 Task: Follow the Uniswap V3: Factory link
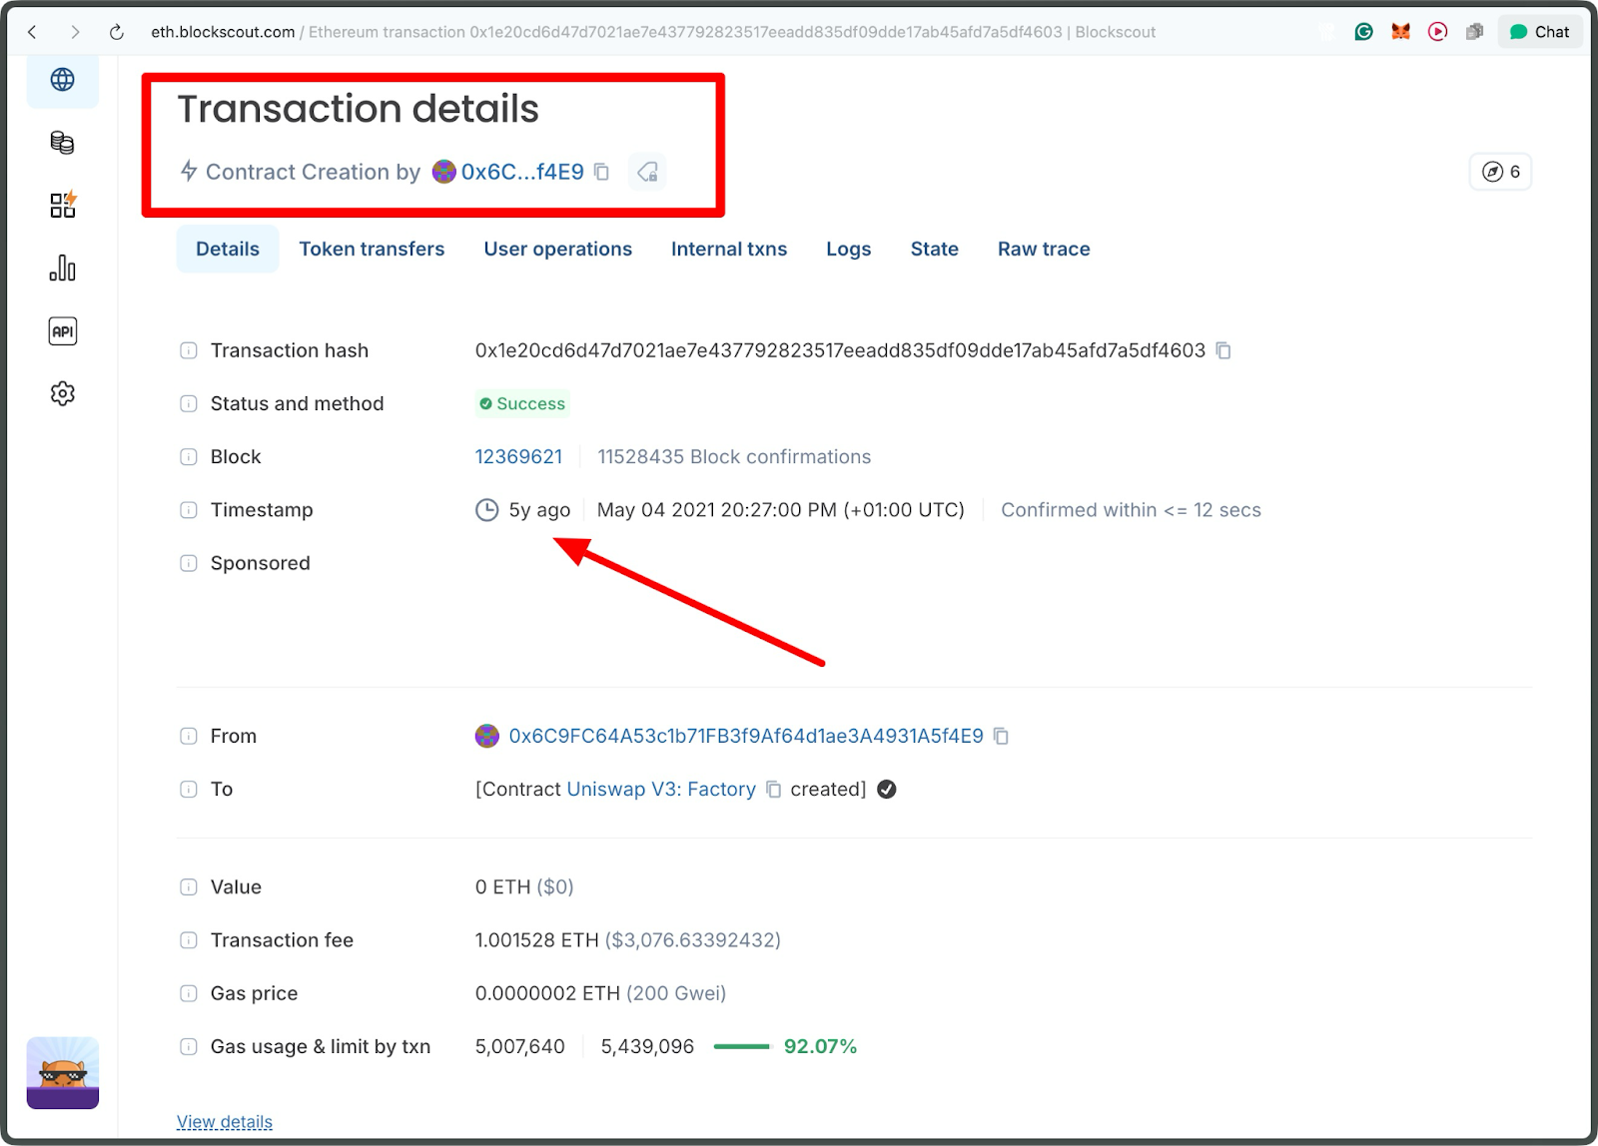(661, 789)
